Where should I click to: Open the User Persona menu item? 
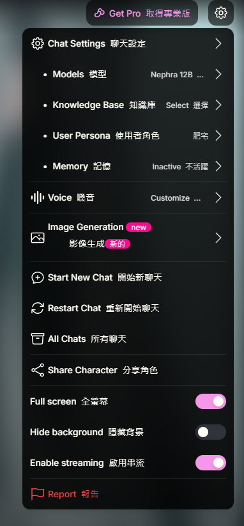(x=128, y=136)
